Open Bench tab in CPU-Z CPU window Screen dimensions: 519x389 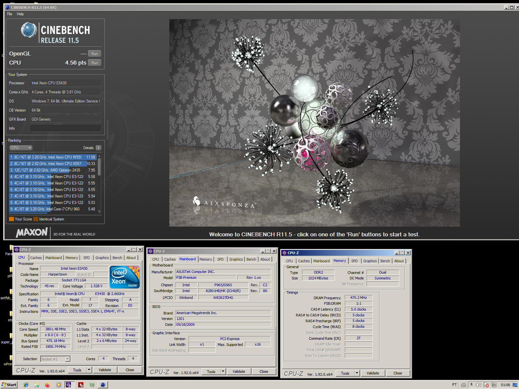pos(117,258)
